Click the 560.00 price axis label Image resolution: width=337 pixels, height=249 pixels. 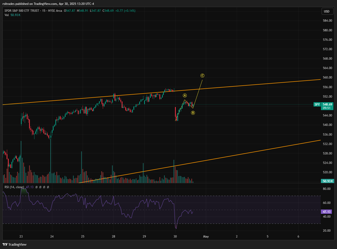328,77
